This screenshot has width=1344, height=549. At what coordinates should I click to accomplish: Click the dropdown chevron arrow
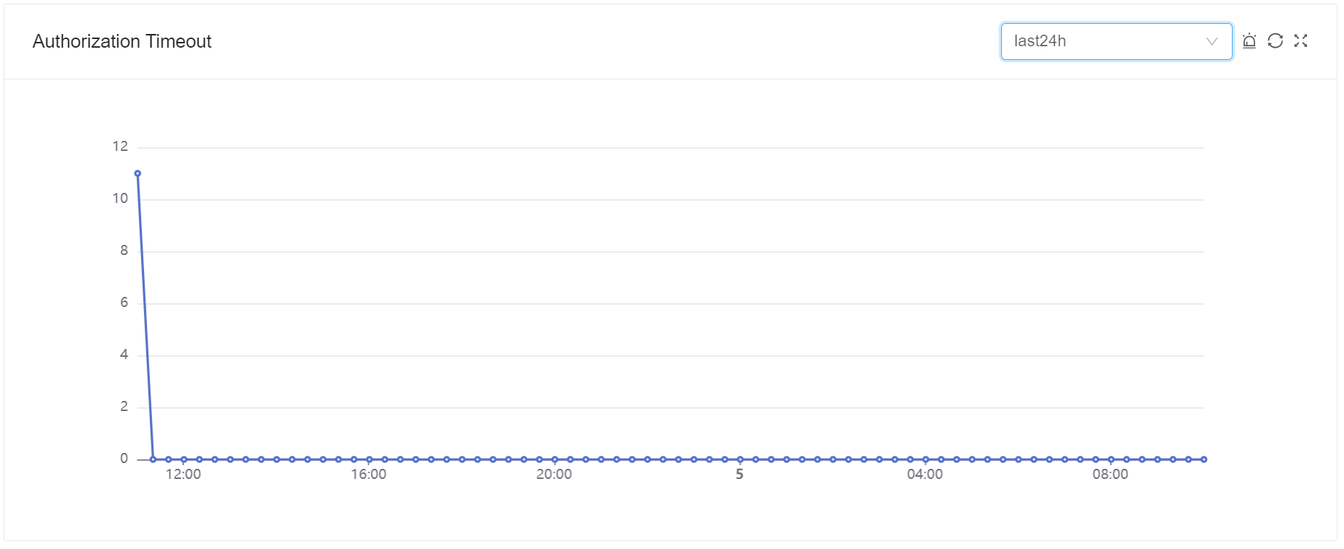pos(1212,41)
